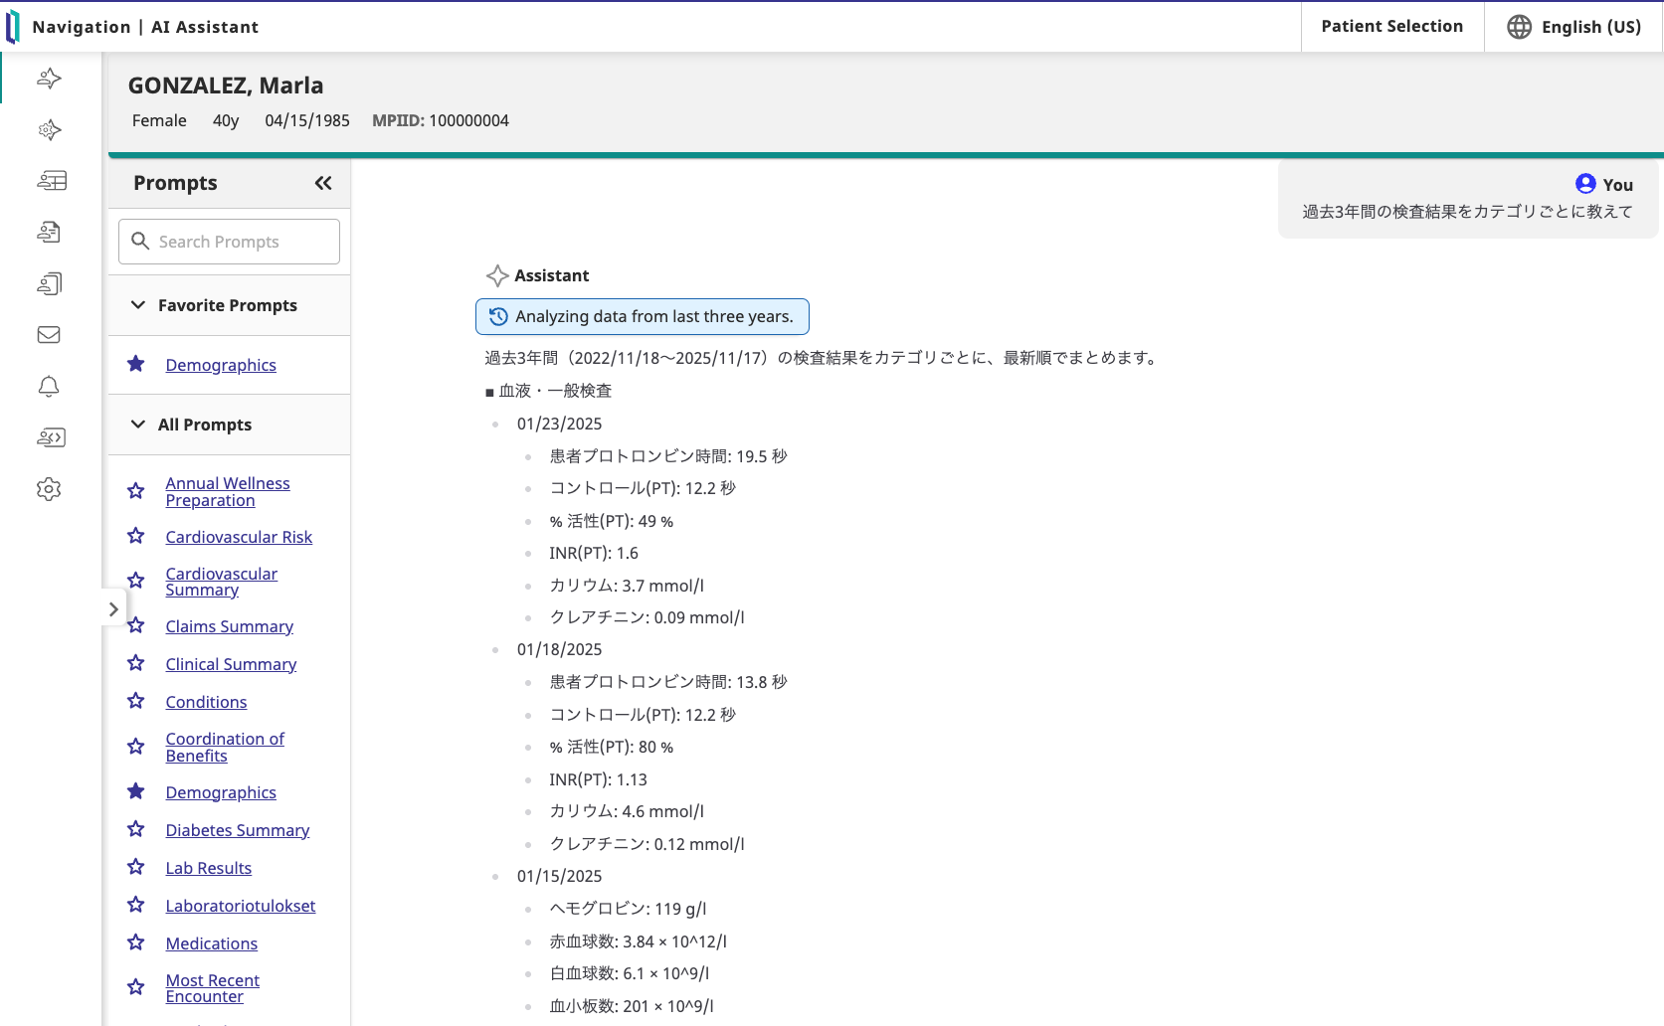Select the AI automation sparkle-gear icon
The height and width of the screenshot is (1026, 1664).
coord(49,130)
